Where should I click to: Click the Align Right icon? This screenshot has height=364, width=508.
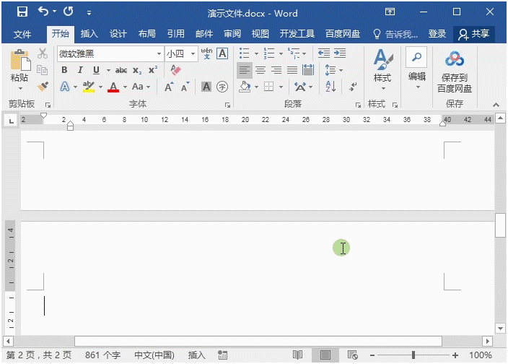tap(276, 69)
